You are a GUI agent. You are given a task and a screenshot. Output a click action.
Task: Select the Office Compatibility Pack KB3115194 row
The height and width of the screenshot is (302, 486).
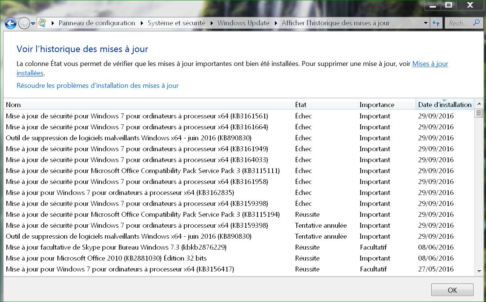click(x=239, y=214)
